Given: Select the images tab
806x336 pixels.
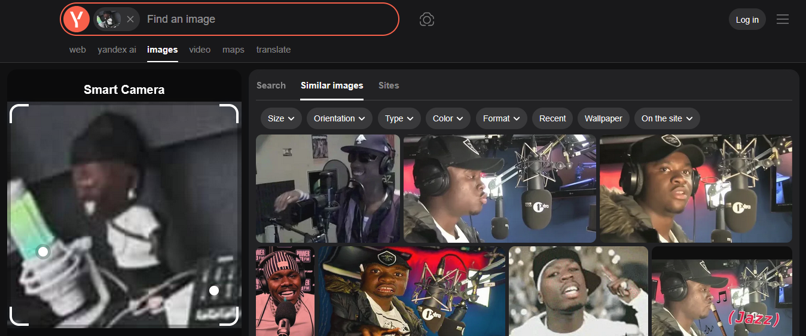Looking at the screenshot, I should 162,50.
